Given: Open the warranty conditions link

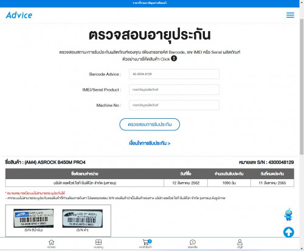Looking at the screenshot, I should coord(150,143).
